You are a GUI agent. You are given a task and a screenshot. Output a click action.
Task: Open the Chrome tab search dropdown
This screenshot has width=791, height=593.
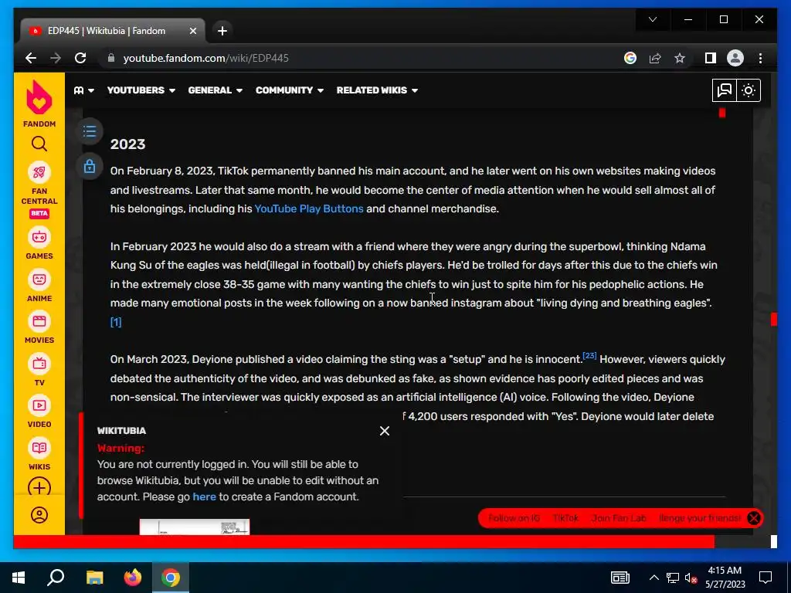click(653, 19)
